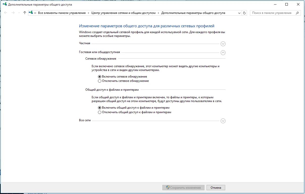Image resolution: width=305 pixels, height=194 pixels.
Task: Go up one level with the up arrow
Action: [x=24, y=13]
